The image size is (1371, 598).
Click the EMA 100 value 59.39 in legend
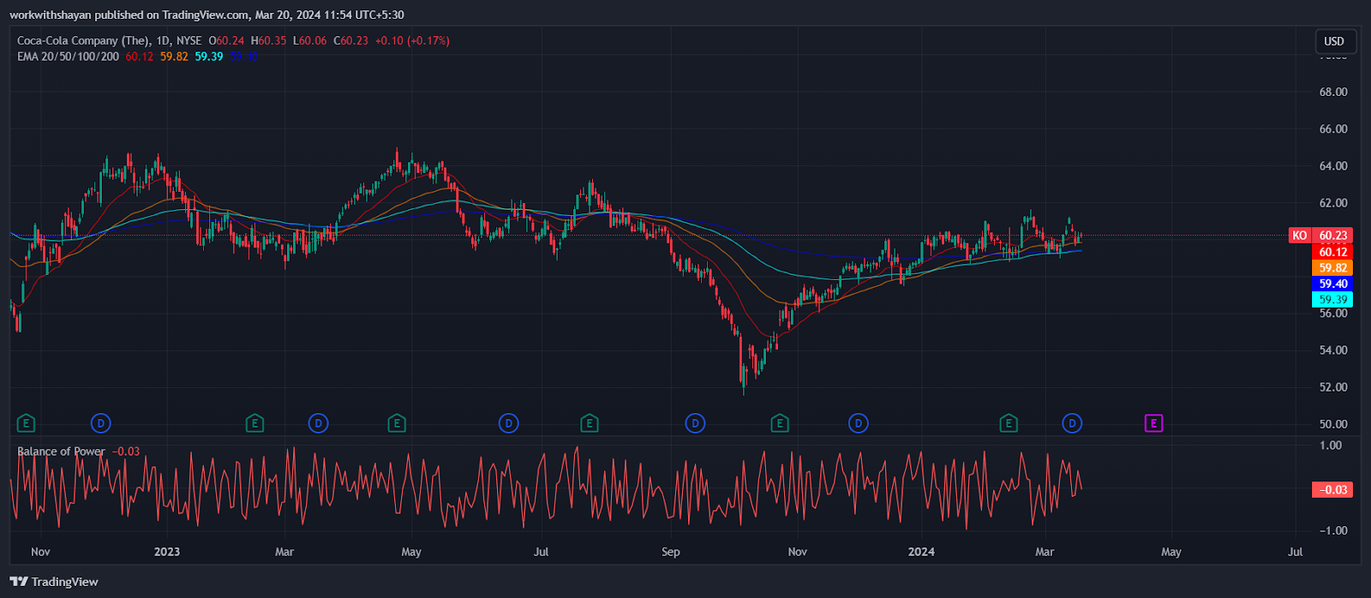coord(209,57)
